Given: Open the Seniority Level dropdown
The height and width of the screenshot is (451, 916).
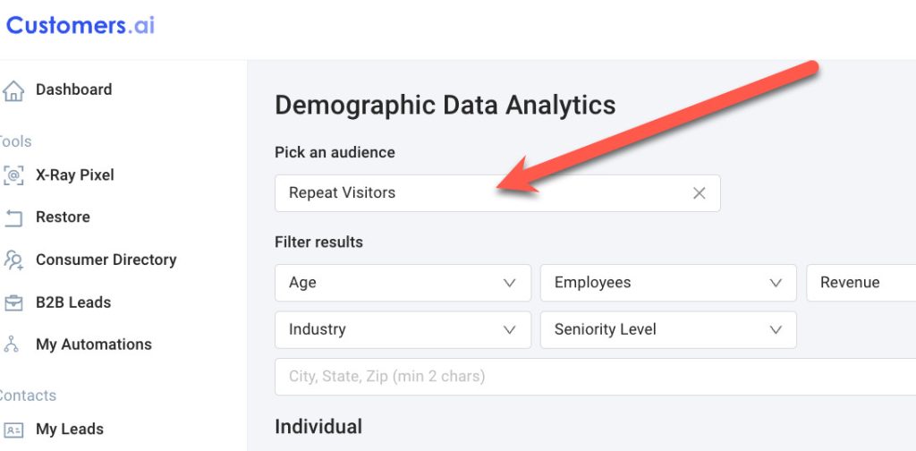Looking at the screenshot, I should tap(668, 329).
